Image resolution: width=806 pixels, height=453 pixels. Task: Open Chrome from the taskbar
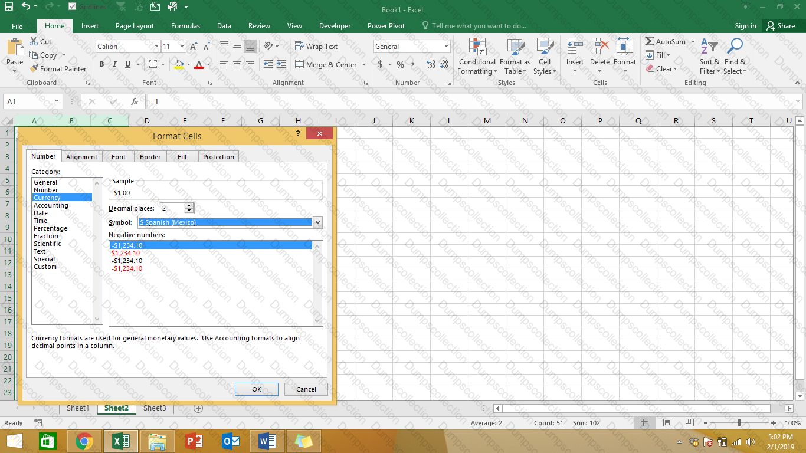click(84, 441)
